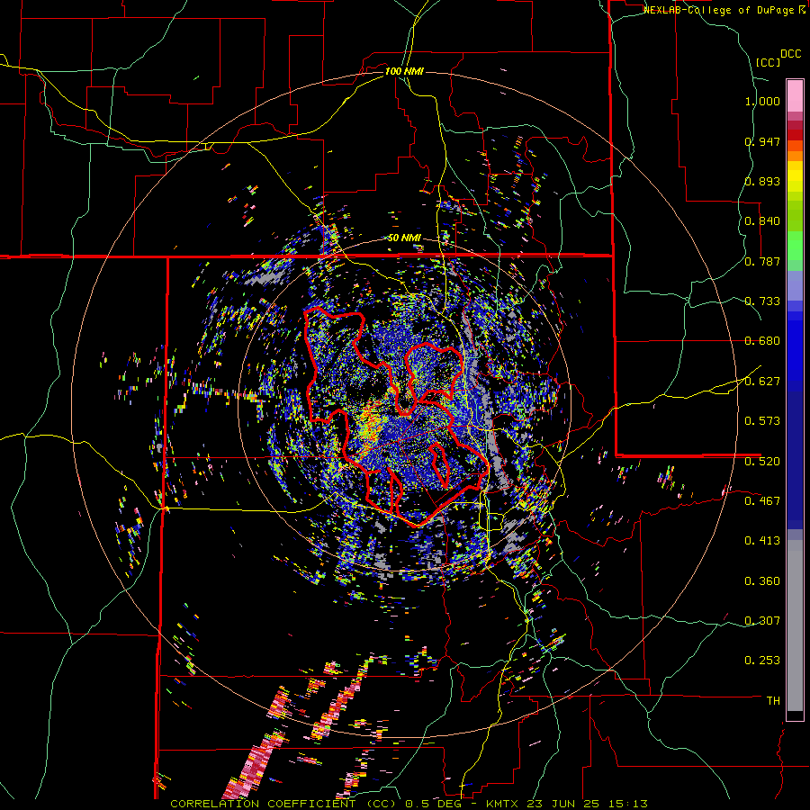Click the DCC label above the color scale
Image resolution: width=810 pixels, height=810 pixels.
(x=790, y=54)
